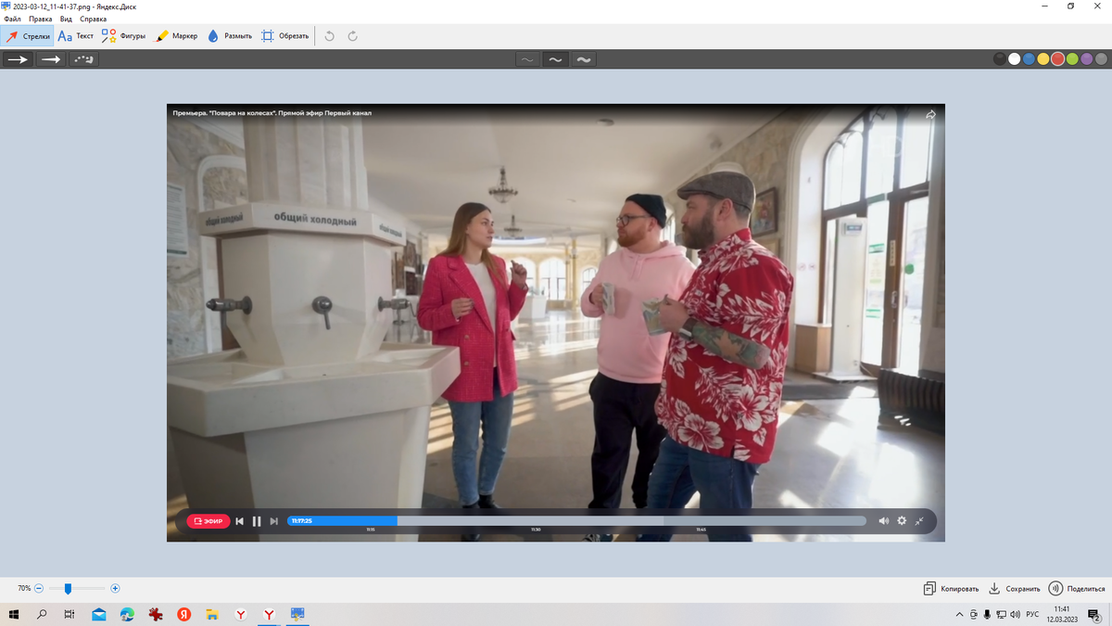Click the undo arrow icon
Image resolution: width=1112 pixels, height=626 pixels.
330,36
